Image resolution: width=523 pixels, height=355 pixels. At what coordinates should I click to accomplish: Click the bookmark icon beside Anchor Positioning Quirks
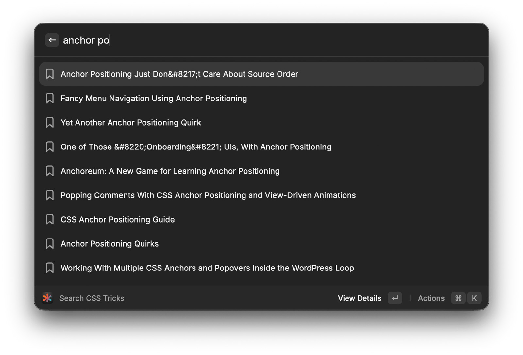point(50,243)
